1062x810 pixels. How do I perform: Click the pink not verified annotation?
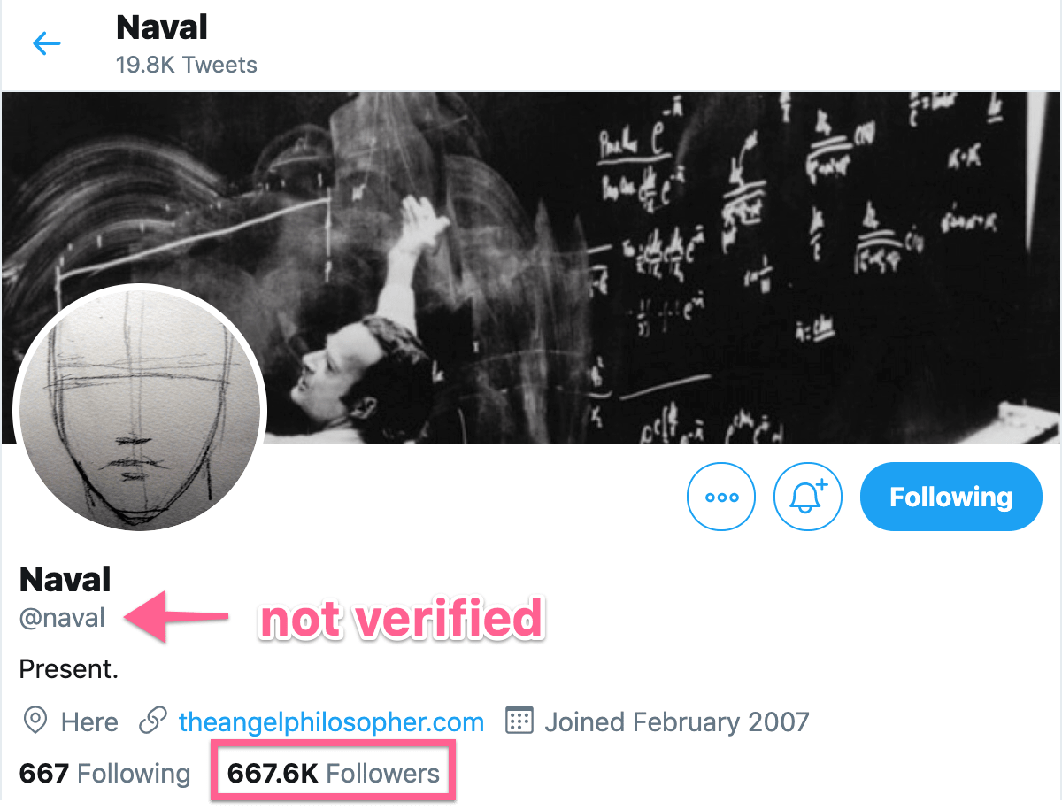coord(400,619)
